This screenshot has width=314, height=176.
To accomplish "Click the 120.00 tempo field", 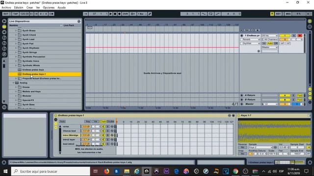I will (x=24, y=14).
